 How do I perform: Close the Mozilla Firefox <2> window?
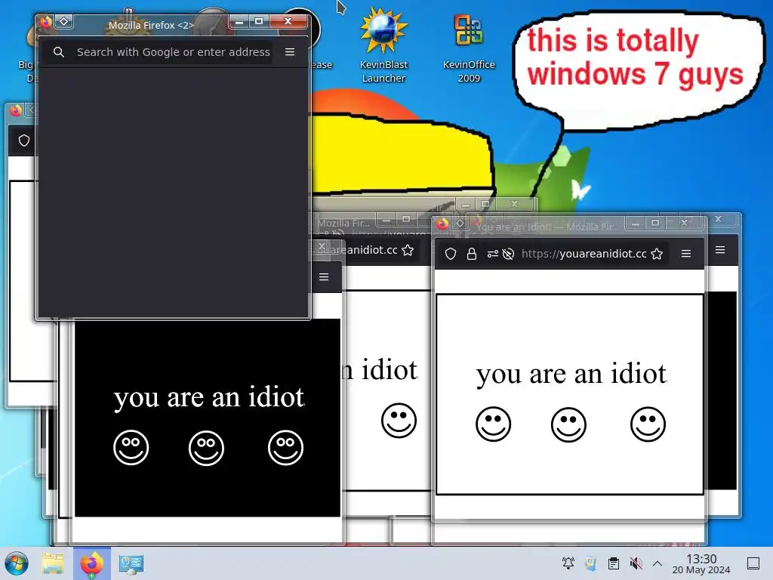[x=288, y=21]
